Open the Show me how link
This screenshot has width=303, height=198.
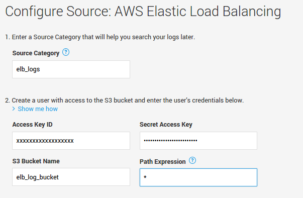coord(38,109)
